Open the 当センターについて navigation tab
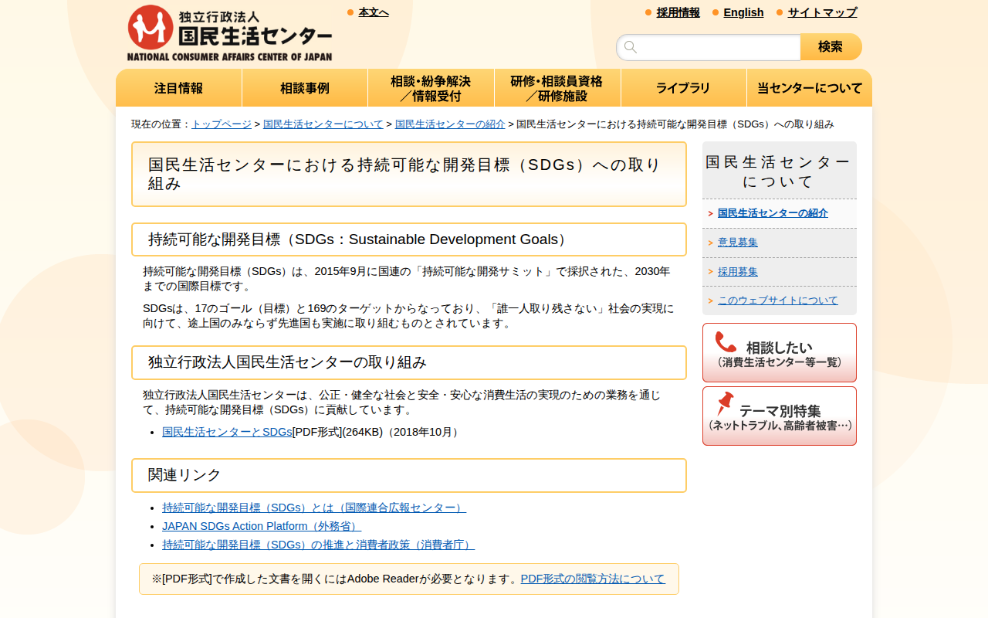The height and width of the screenshot is (618, 988). (810, 88)
